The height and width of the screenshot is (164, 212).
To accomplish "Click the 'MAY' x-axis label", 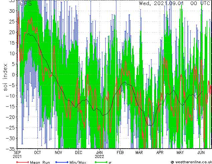I will (180, 153).
